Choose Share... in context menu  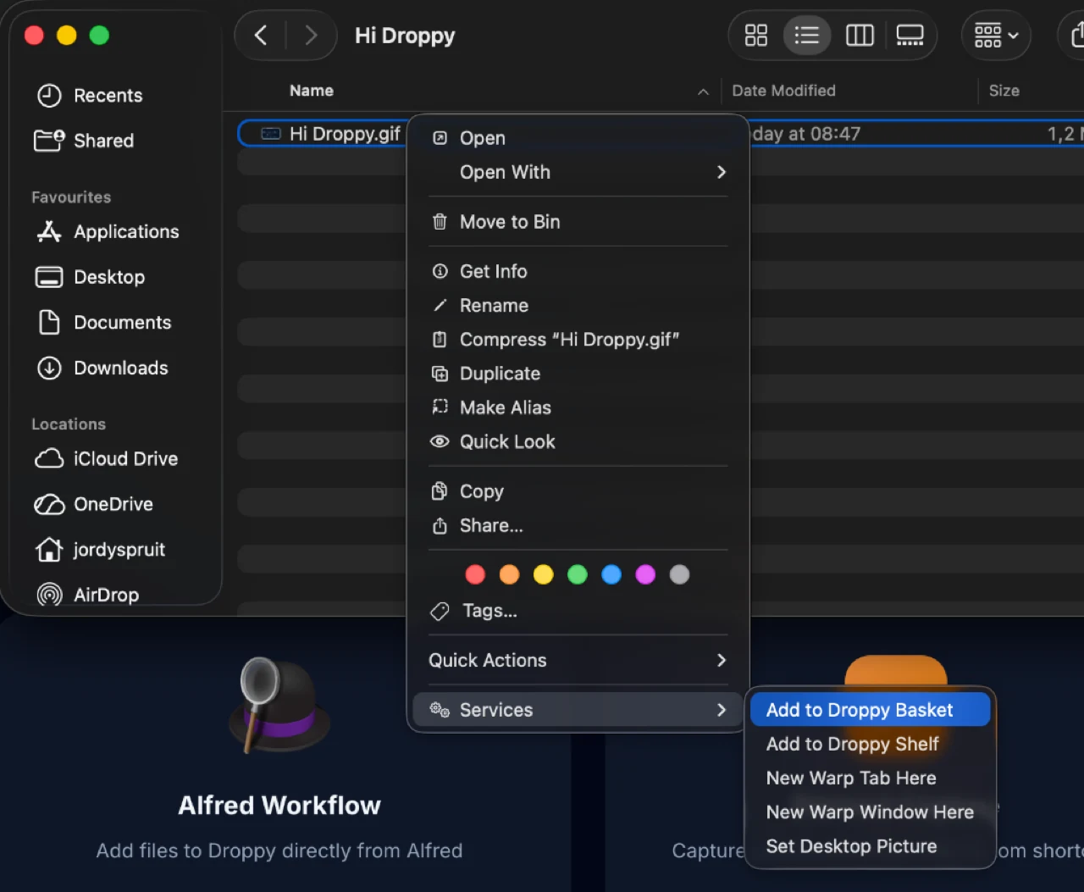(579, 525)
